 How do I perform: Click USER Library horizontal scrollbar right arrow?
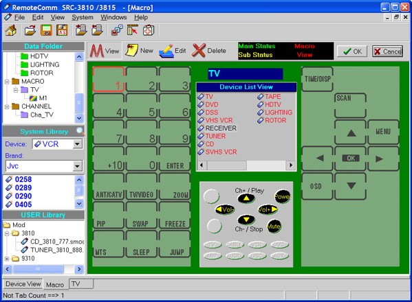point(79,269)
